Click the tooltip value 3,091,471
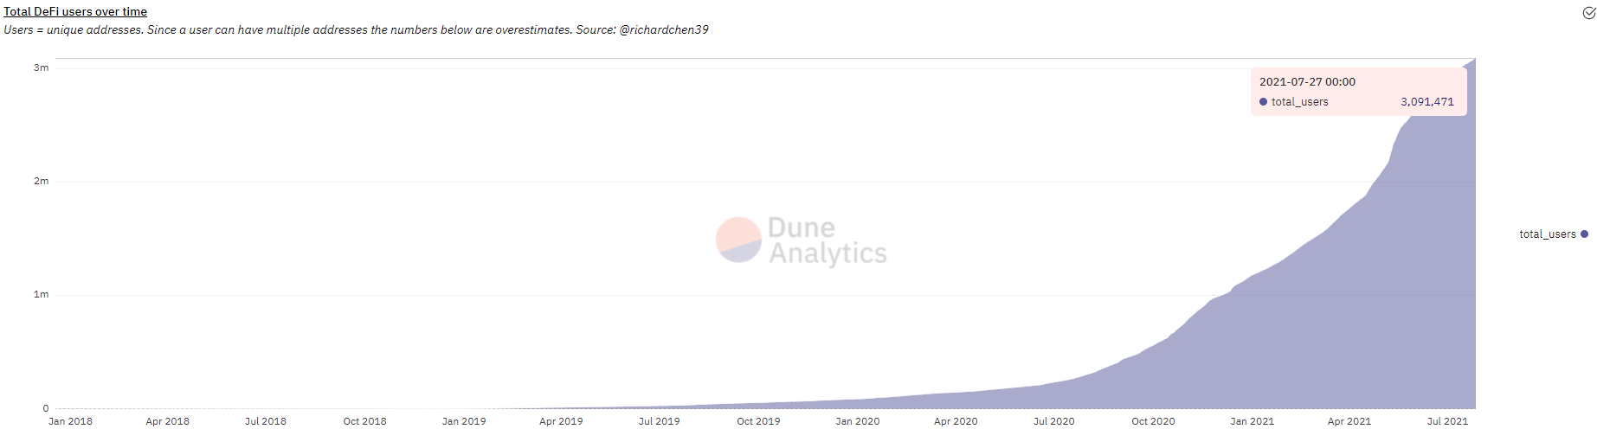1597x442 pixels. pos(1427,102)
